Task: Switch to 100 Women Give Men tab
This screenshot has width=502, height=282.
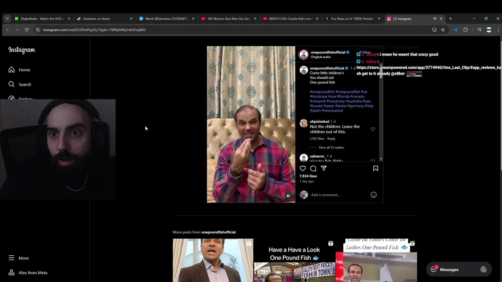Action: click(228, 18)
